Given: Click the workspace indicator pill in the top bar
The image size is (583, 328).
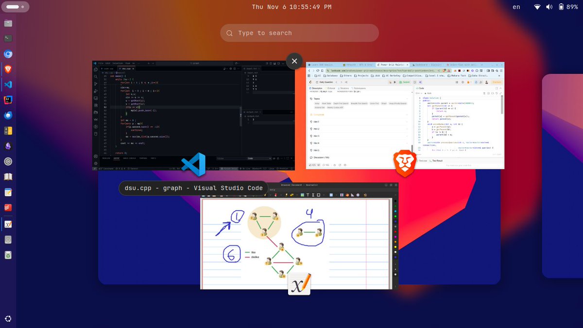Looking at the screenshot, I should [x=15, y=7].
